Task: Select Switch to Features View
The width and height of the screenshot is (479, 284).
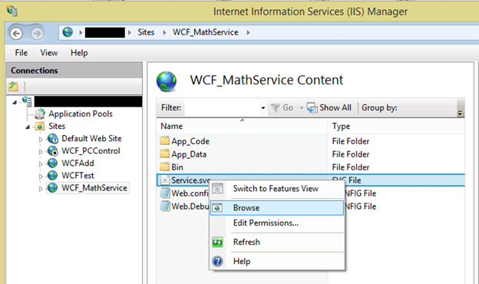Action: pyautogui.click(x=277, y=189)
